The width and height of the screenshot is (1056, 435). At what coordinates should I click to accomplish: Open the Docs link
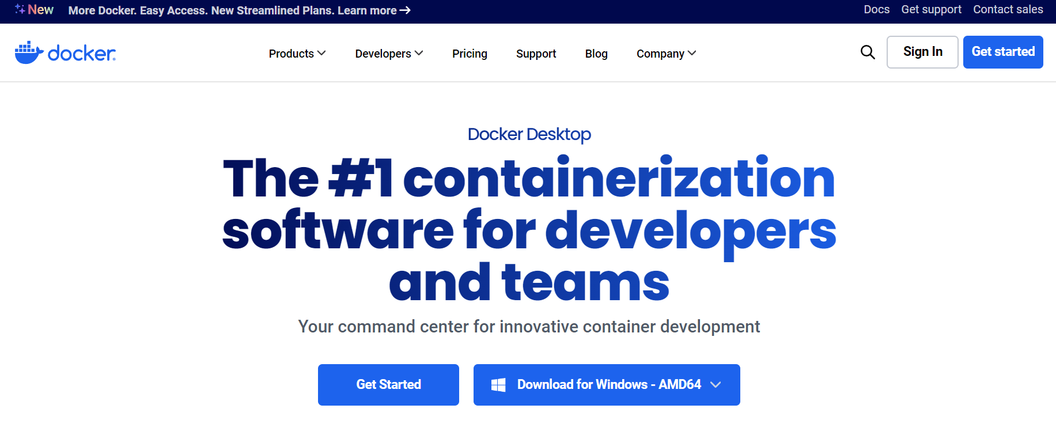tap(876, 9)
